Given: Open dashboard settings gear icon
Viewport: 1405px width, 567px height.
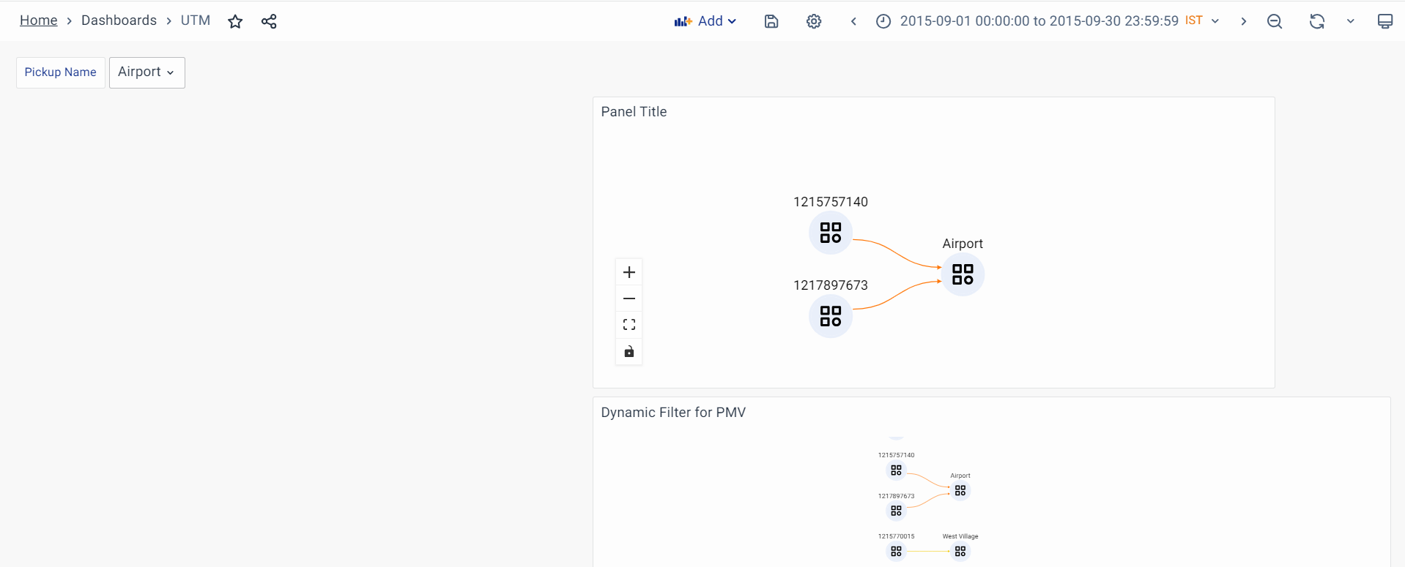Looking at the screenshot, I should (x=813, y=22).
